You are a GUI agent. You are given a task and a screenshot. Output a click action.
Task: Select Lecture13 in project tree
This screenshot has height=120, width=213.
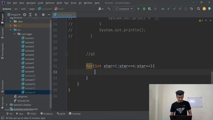point(30,88)
